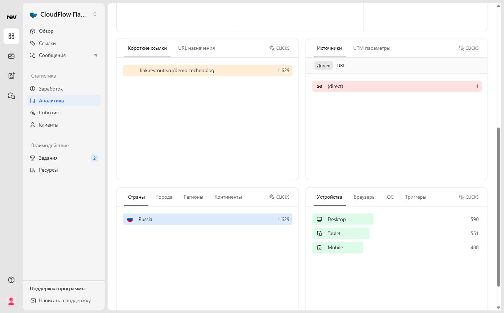Open CLICKS selector in Короткие ссылки panel
The width and height of the screenshot is (504, 313).
pos(280,48)
